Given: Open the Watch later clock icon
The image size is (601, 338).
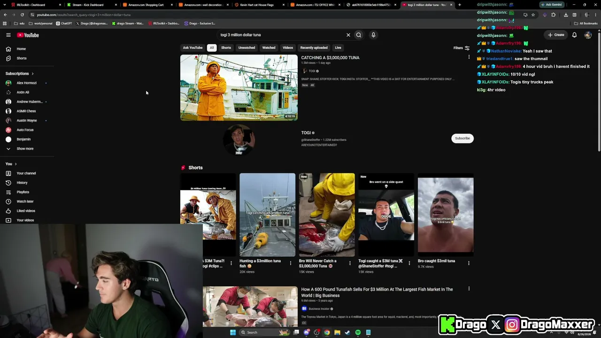Looking at the screenshot, I should click(8, 201).
